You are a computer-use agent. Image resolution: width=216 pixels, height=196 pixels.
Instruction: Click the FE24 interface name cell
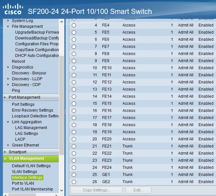[107, 168]
